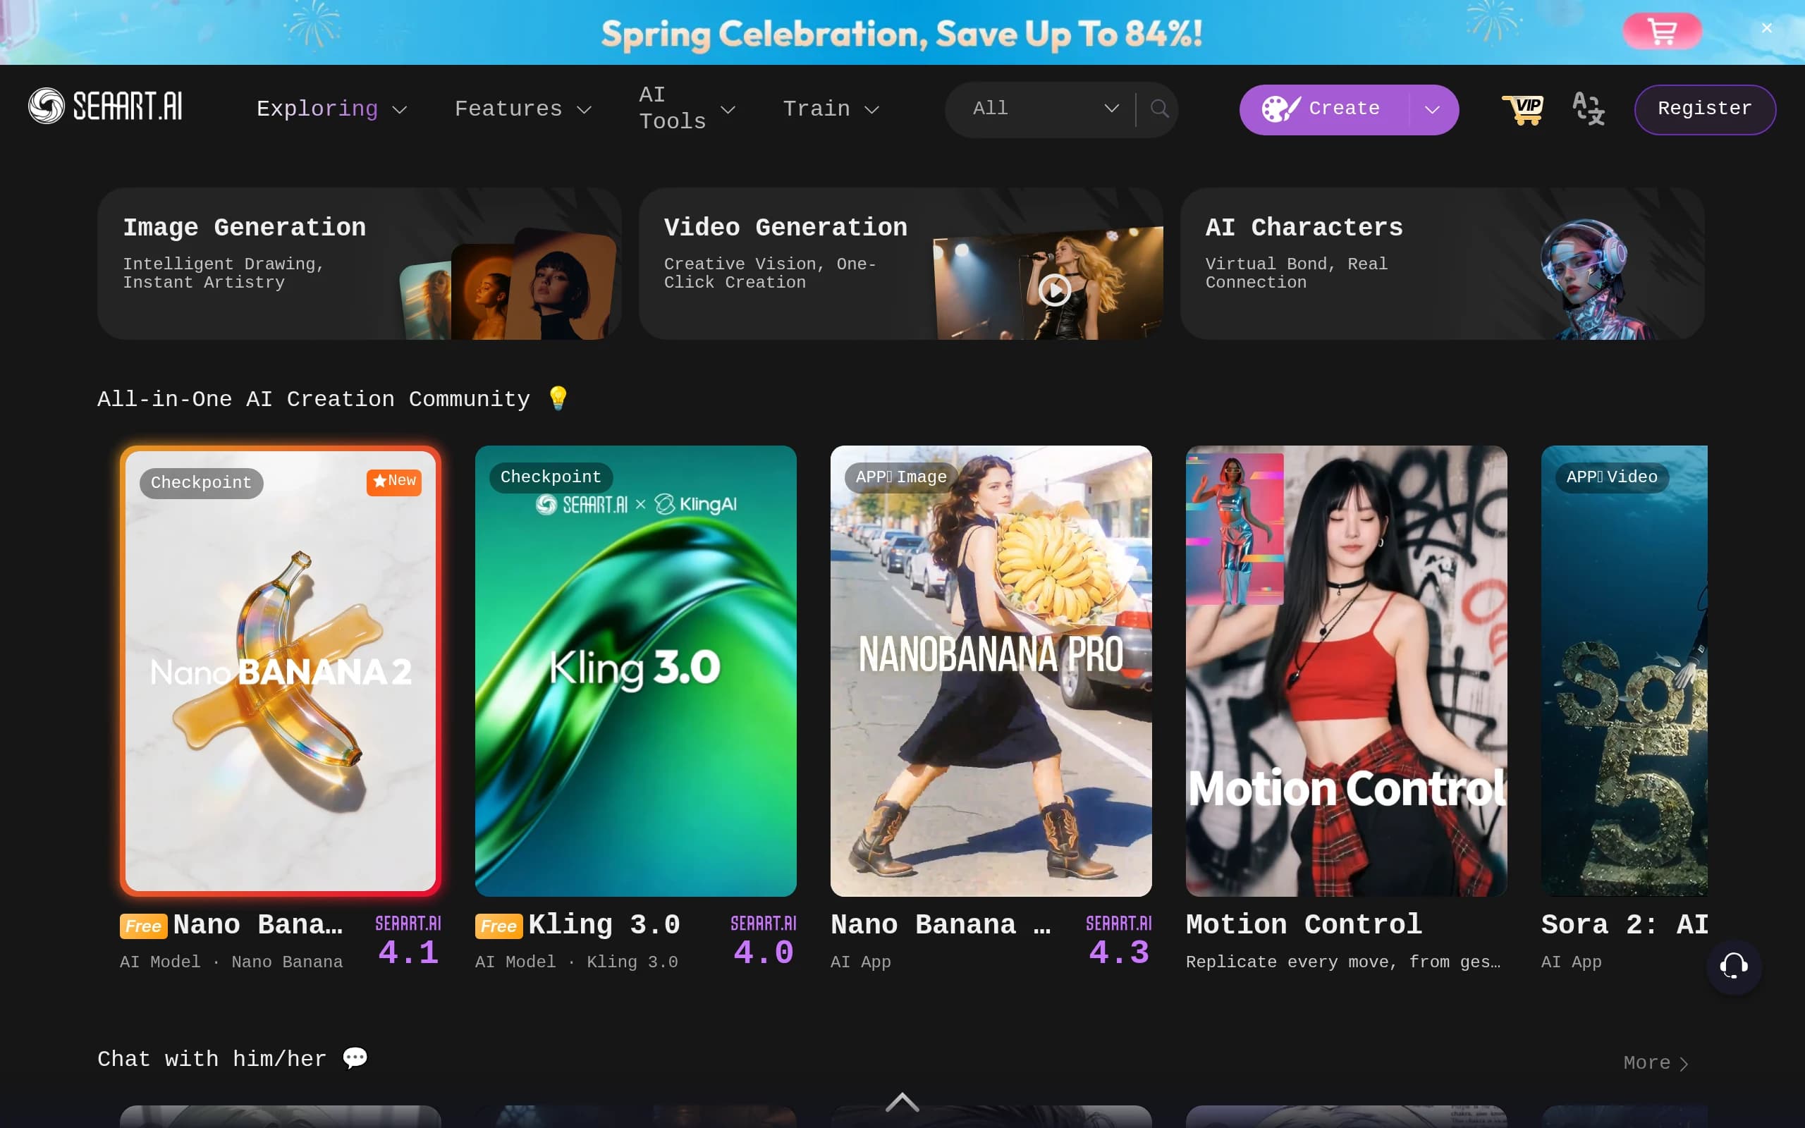Click the 4.0 rating on the Kling 3.0 card

763,952
